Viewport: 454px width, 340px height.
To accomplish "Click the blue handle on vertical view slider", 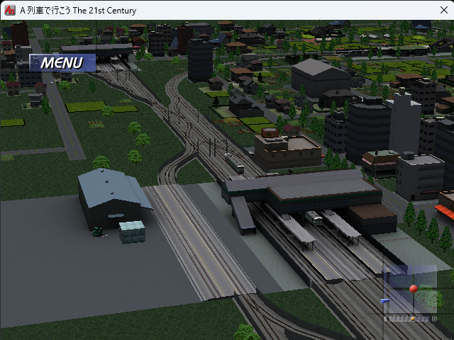I will [x=385, y=300].
